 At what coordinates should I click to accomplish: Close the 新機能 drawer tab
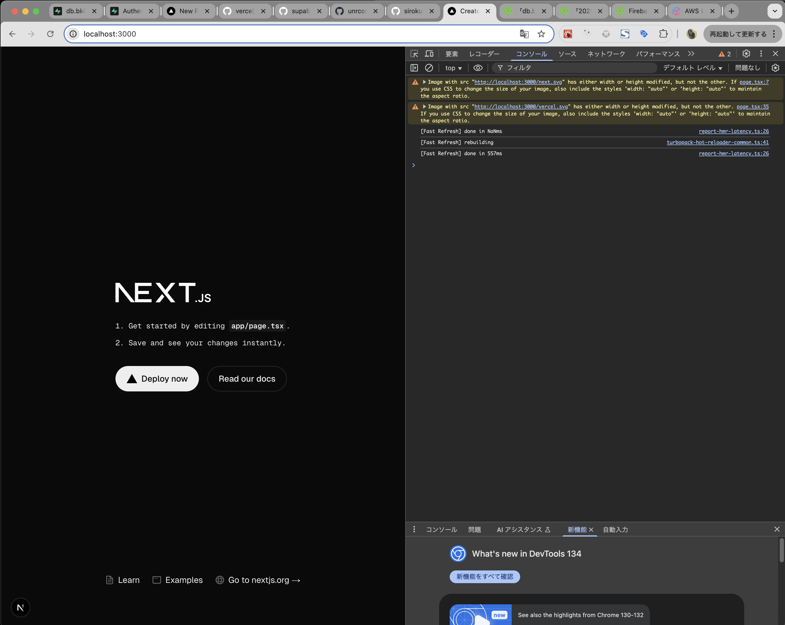[x=591, y=530]
